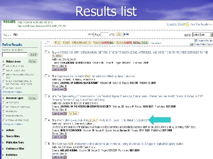The height and width of the screenshot is (159, 213).
Task: Open the Analyze Results link
Action: (205, 41)
